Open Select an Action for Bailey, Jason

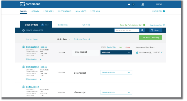116,92
